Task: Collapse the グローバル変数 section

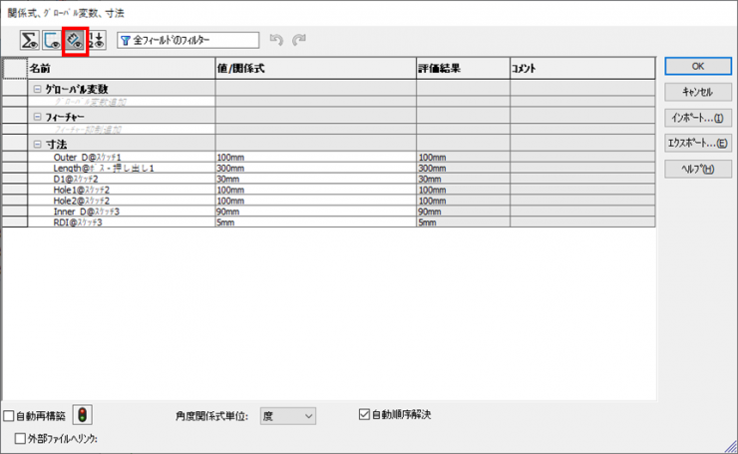Action: click(x=38, y=89)
